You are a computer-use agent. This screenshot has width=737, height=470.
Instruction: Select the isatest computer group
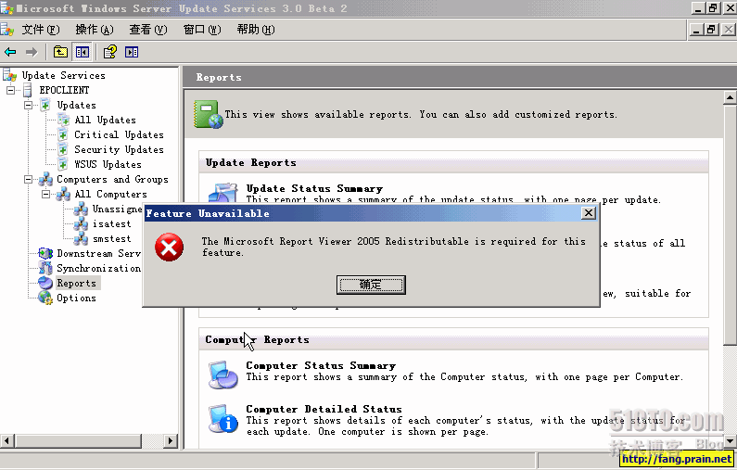point(111,223)
